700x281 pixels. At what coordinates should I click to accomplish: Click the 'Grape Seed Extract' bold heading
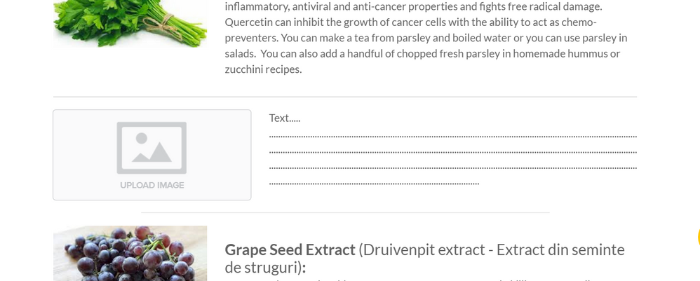tap(290, 249)
